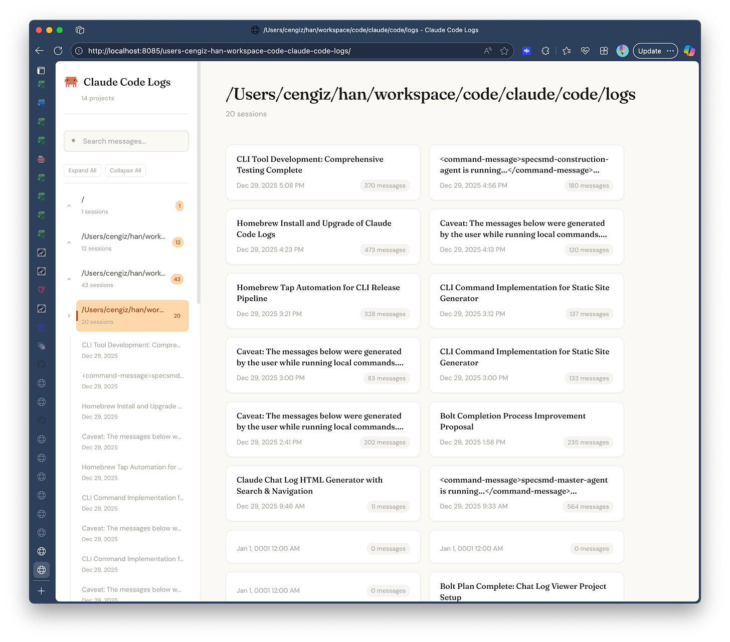This screenshot has height=642, width=730.
Task: Open Static Site Generator card with 133 messages
Action: [526, 365]
